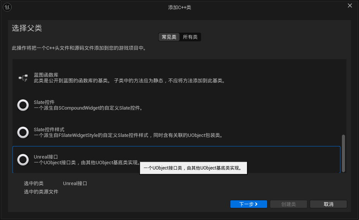Click the 创建类 button
The width and height of the screenshot is (359, 220).
coord(288,204)
